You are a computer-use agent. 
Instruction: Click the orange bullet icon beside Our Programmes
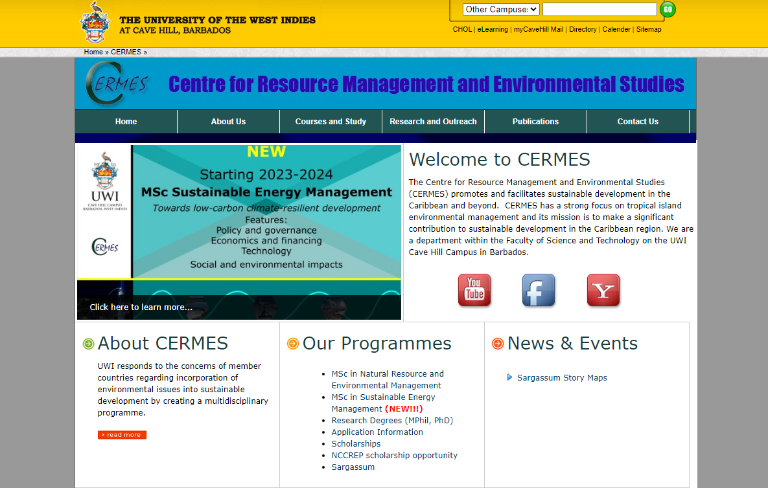pyautogui.click(x=293, y=344)
